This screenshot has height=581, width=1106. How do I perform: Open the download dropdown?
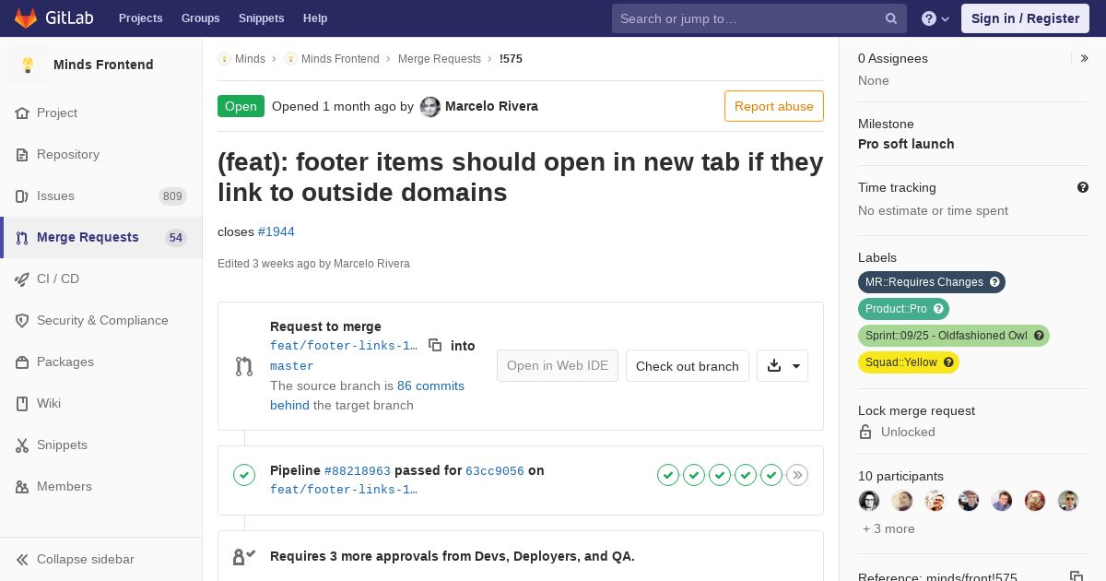coord(782,365)
